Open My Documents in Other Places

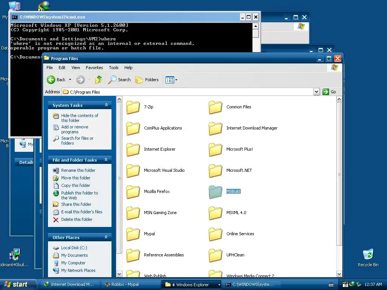[x=74, y=255]
